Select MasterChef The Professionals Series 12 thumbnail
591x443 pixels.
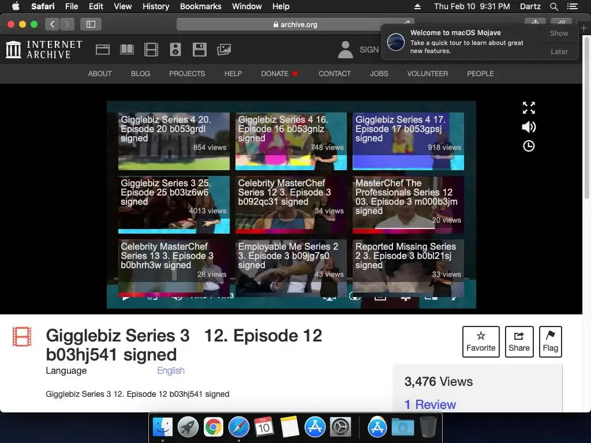pos(408,205)
